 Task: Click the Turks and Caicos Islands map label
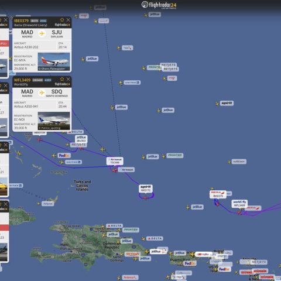tap(83, 186)
